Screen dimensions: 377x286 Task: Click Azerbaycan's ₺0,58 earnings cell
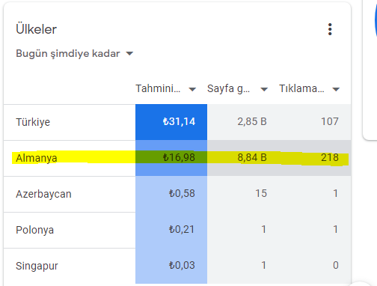171,194
